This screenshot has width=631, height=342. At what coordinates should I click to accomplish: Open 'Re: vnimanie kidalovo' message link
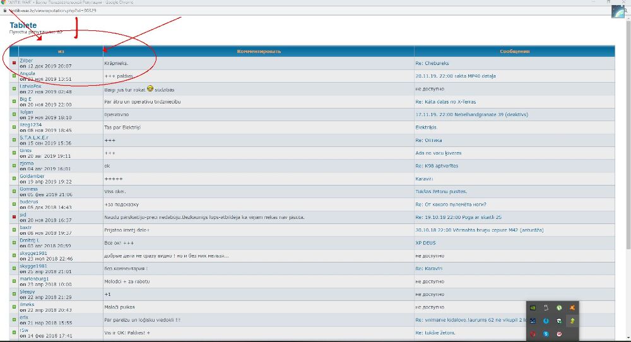pyautogui.click(x=471, y=321)
